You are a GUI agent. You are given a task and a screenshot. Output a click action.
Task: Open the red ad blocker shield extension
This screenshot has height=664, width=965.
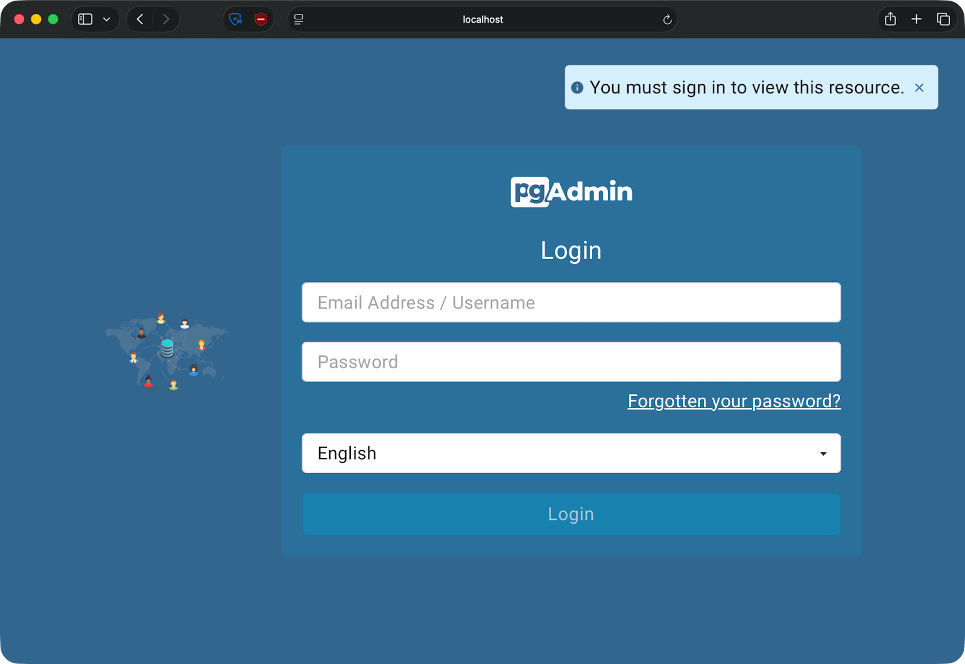click(x=261, y=19)
